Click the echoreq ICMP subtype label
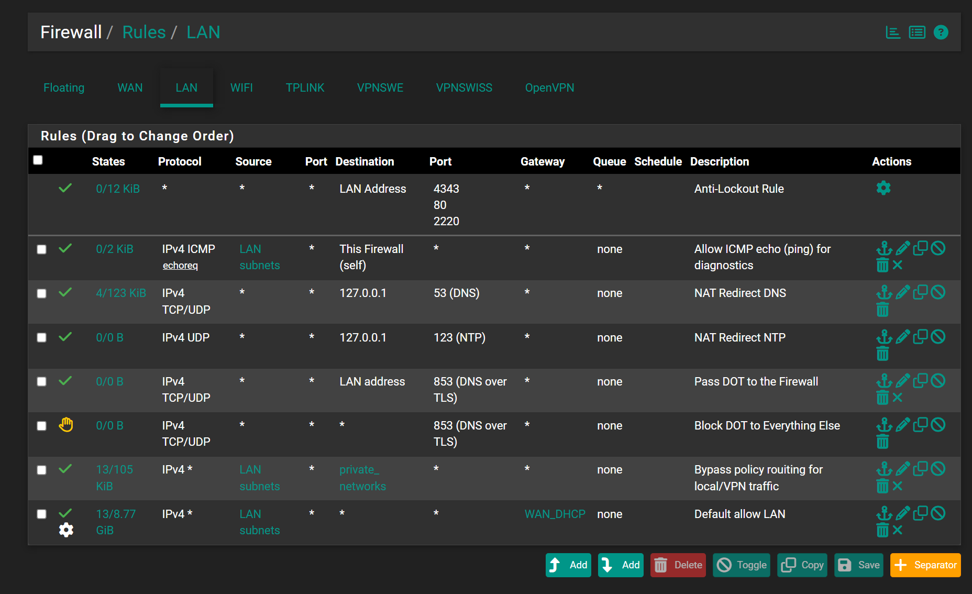 (x=180, y=266)
